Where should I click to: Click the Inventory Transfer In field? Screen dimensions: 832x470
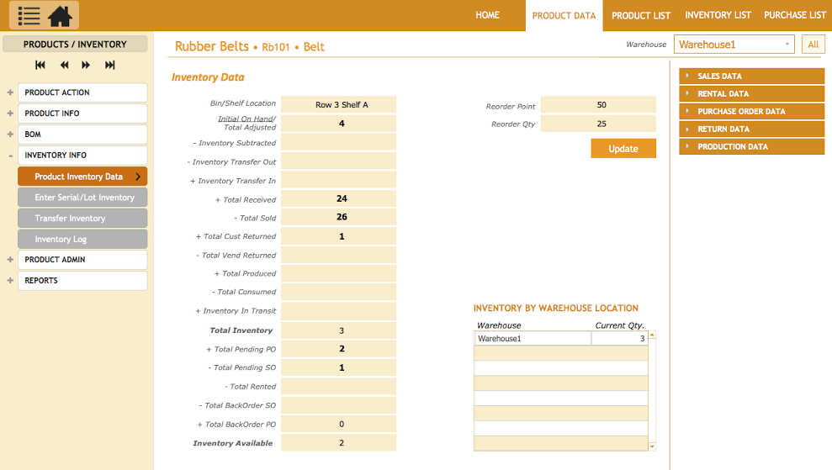point(338,180)
